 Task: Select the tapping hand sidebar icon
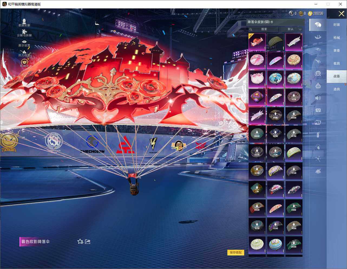[x=318, y=147]
